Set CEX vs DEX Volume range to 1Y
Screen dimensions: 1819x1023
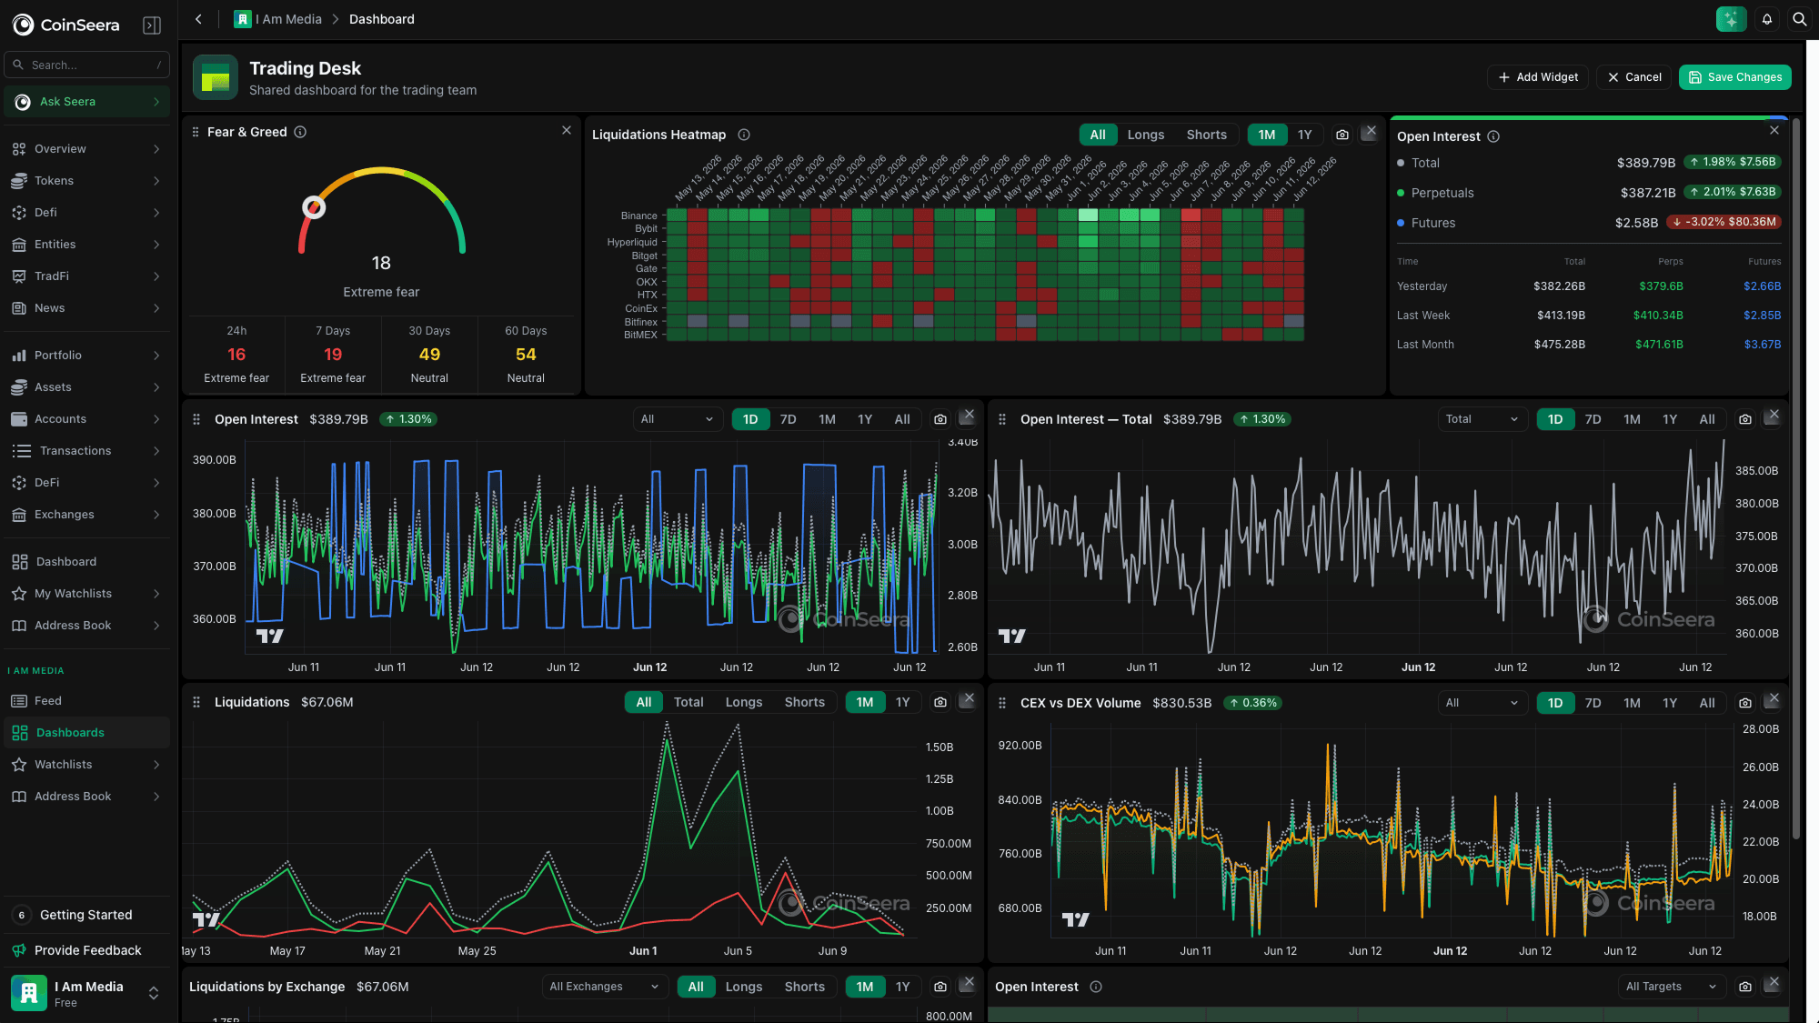pyautogui.click(x=1669, y=703)
